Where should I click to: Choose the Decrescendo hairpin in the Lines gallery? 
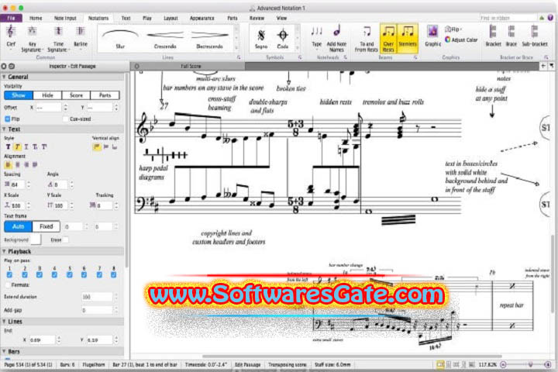(209, 39)
